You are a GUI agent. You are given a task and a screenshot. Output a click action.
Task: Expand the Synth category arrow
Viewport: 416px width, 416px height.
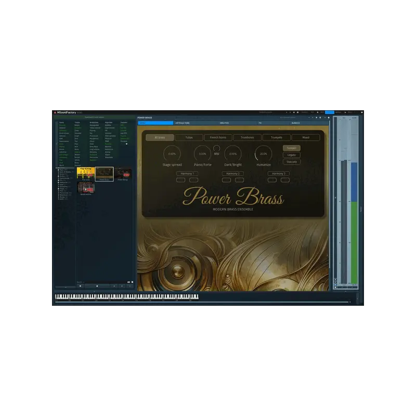click(x=58, y=199)
